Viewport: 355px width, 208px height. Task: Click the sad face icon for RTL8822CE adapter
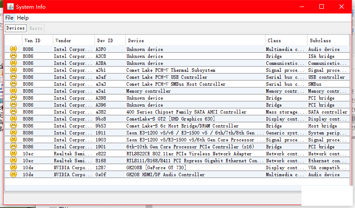tap(13, 154)
